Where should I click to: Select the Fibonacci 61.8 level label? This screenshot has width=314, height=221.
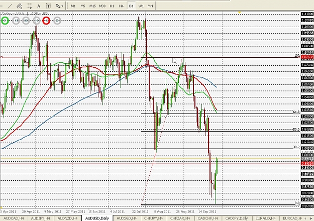click(x=296, y=112)
